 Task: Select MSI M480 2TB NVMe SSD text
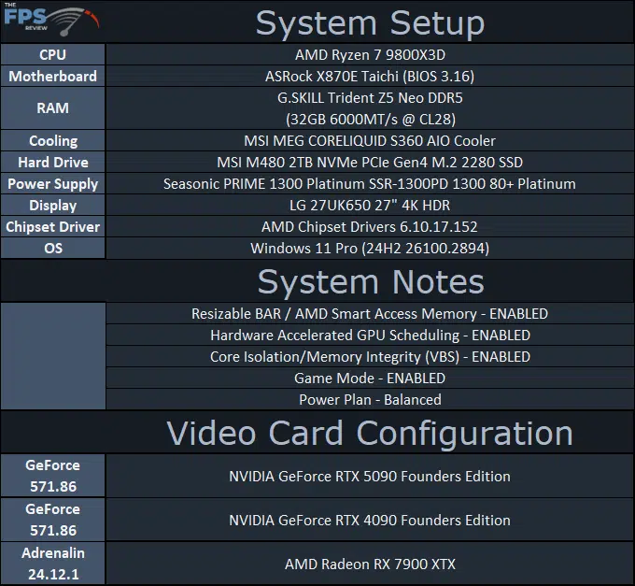[370, 162]
